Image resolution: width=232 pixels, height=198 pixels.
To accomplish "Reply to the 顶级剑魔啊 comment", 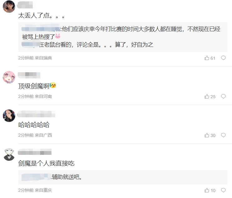I will [x=223, y=96].
